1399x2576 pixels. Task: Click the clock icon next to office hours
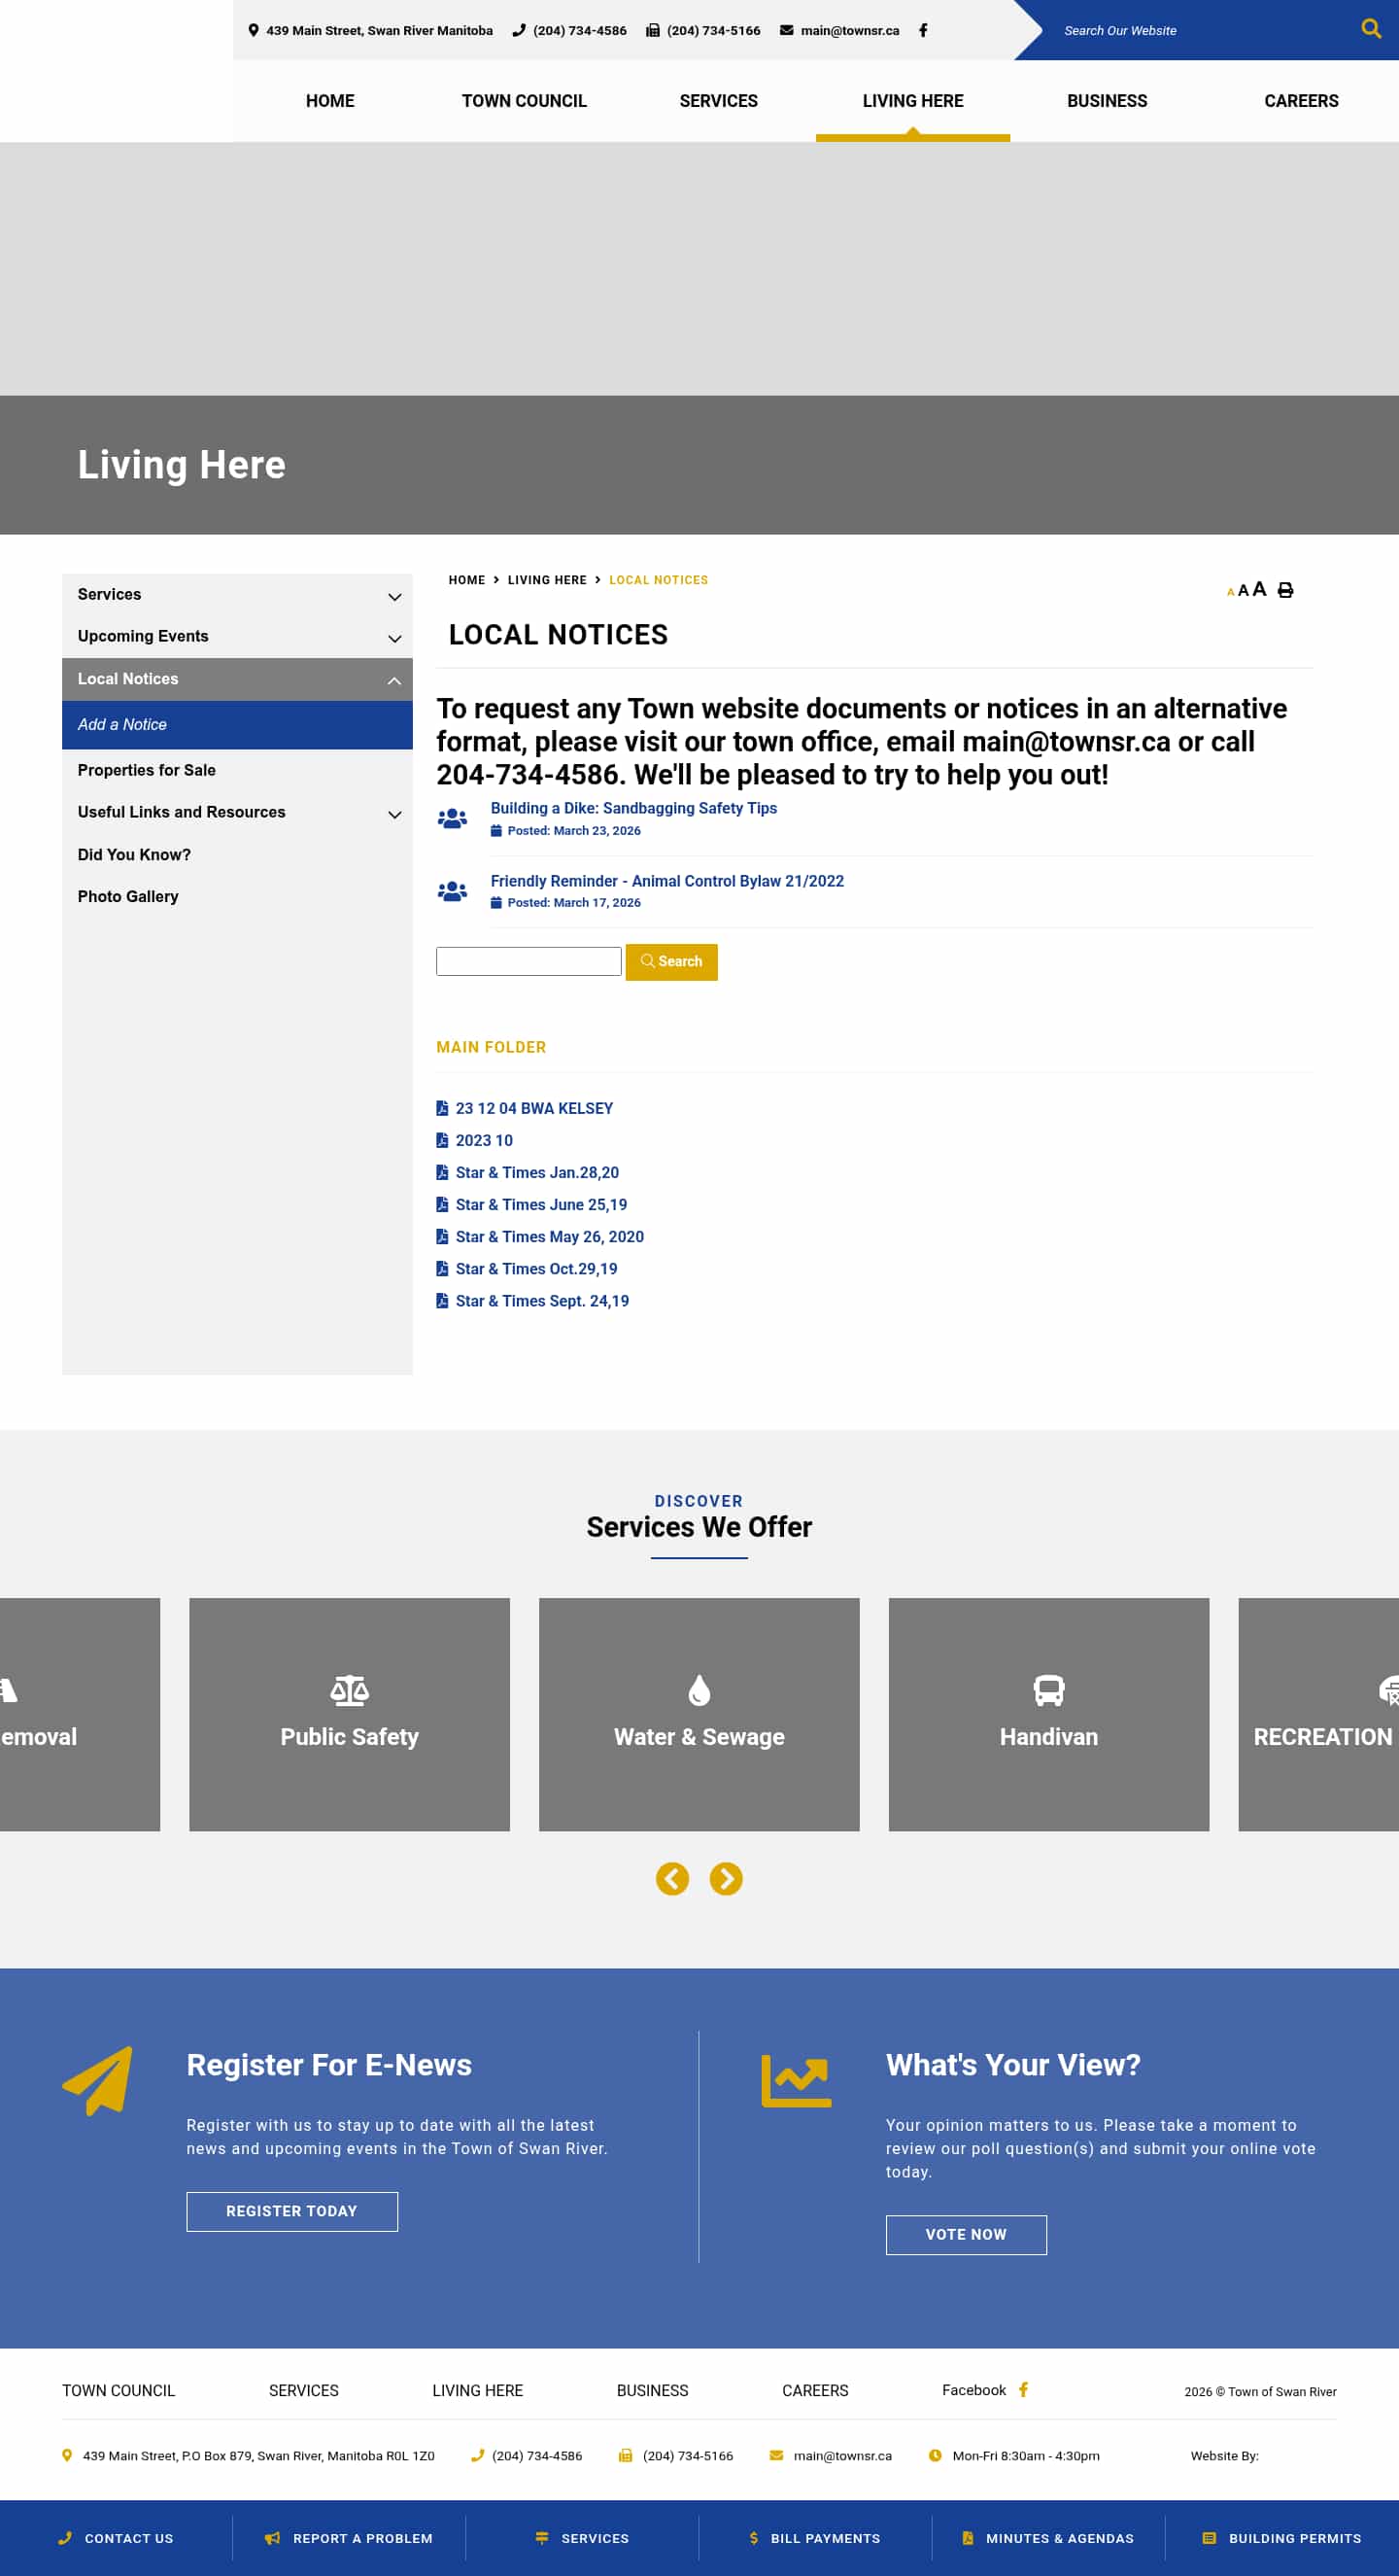pos(936,2455)
